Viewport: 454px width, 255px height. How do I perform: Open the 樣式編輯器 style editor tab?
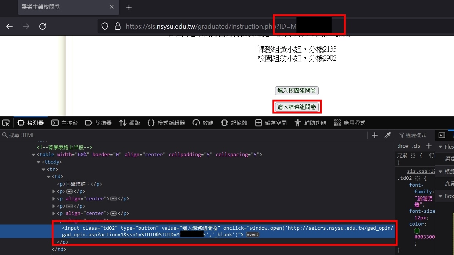(166, 123)
